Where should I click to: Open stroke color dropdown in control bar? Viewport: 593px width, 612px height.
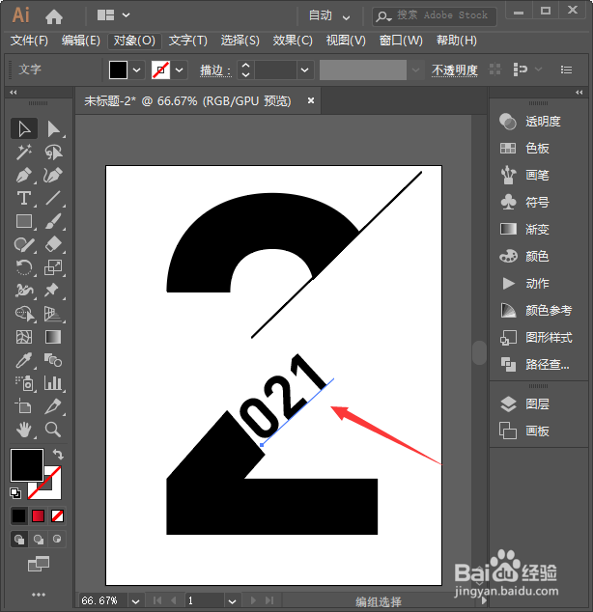pos(180,70)
